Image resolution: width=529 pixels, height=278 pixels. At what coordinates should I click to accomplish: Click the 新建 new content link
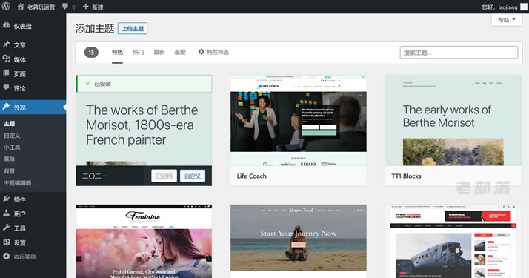(98, 7)
